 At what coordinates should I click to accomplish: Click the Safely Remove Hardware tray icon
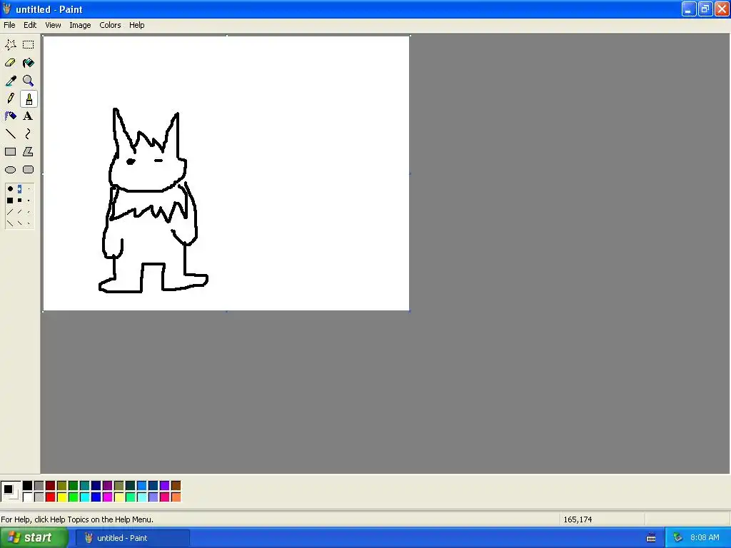677,538
